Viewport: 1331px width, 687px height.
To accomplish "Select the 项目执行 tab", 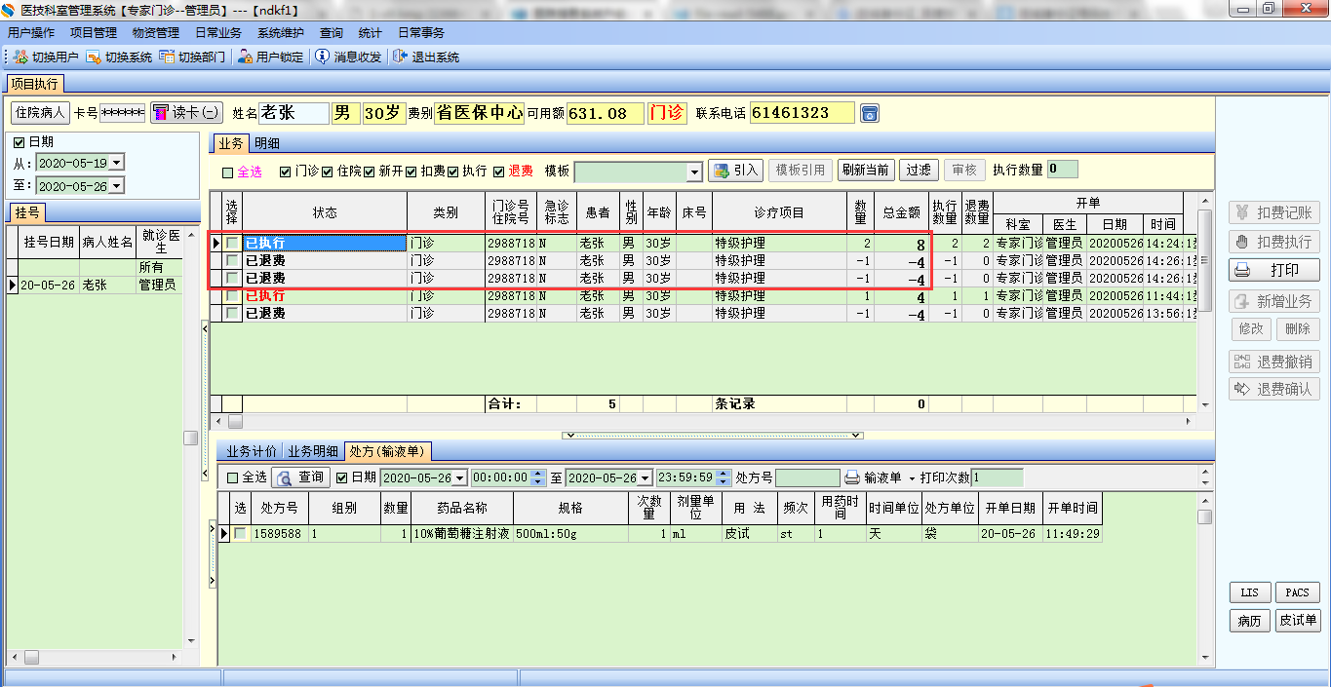I will (x=35, y=84).
